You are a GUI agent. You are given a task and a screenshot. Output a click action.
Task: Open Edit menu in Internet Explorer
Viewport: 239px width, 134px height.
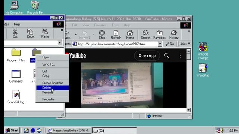pyautogui.click(x=74, y=25)
